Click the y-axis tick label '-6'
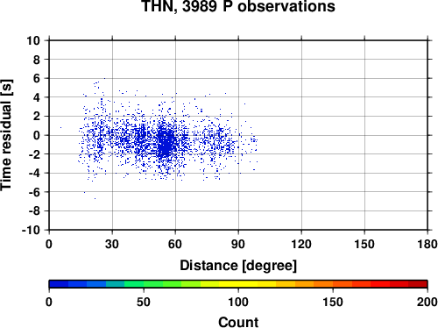Viewport: 438px width, 328px height. (x=34, y=192)
